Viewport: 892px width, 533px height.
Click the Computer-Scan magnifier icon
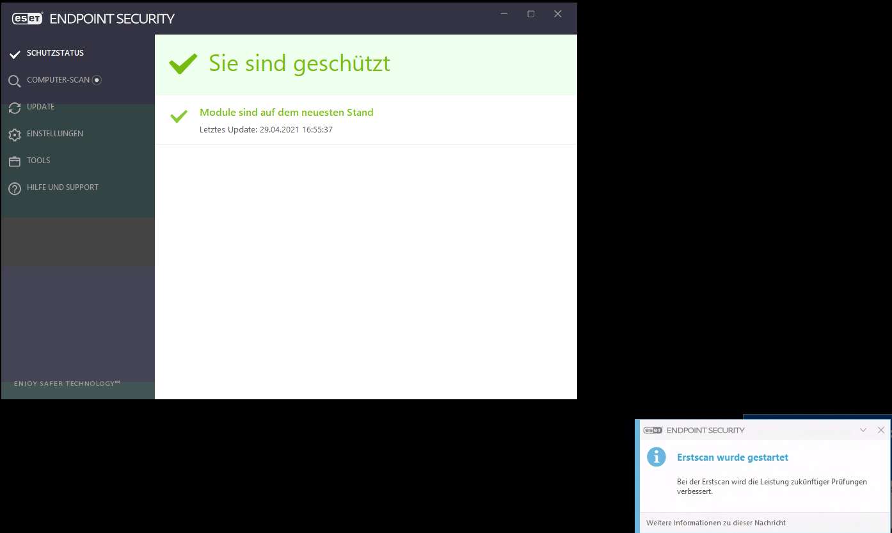click(x=15, y=81)
